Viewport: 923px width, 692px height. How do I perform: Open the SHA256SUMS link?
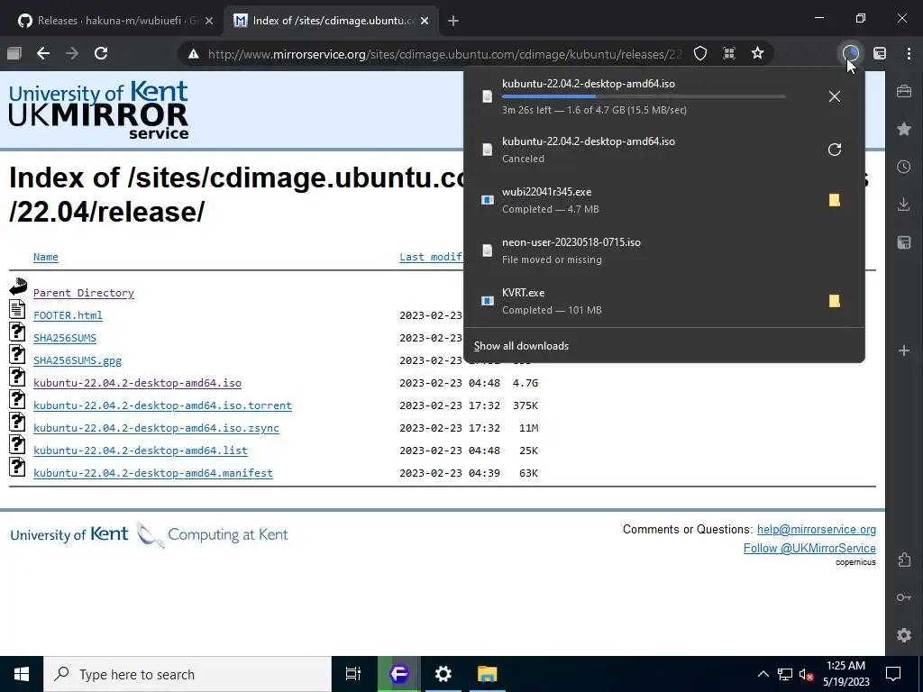(x=65, y=338)
